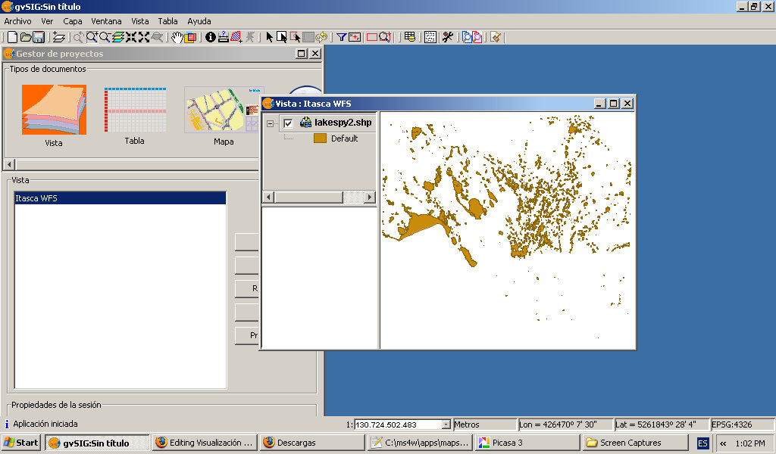Click the Information query tool icon
The image size is (776, 454).
[x=211, y=37]
